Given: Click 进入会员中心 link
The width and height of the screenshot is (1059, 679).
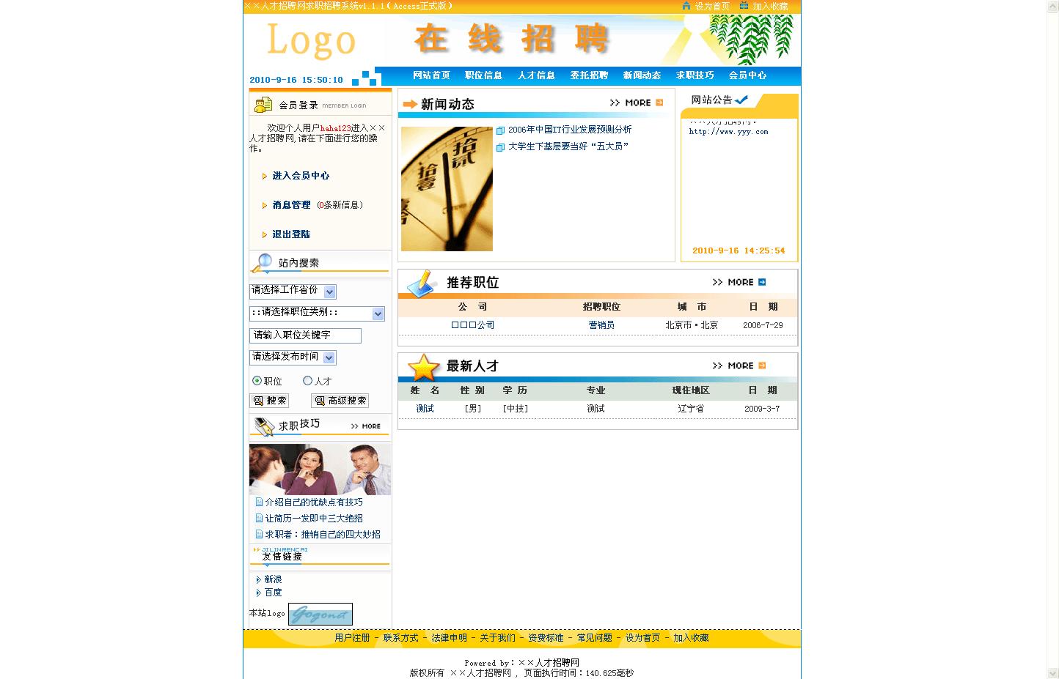Looking at the screenshot, I should 301,176.
